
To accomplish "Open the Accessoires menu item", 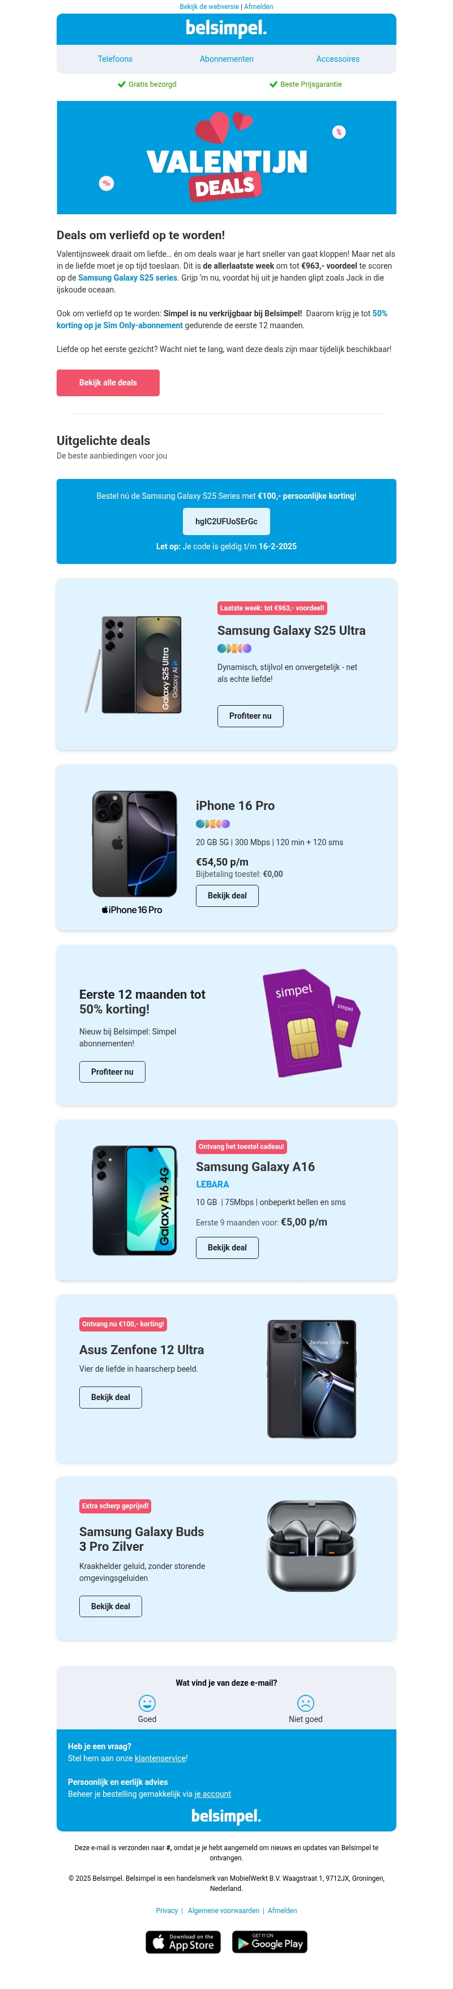I will pos(337,59).
